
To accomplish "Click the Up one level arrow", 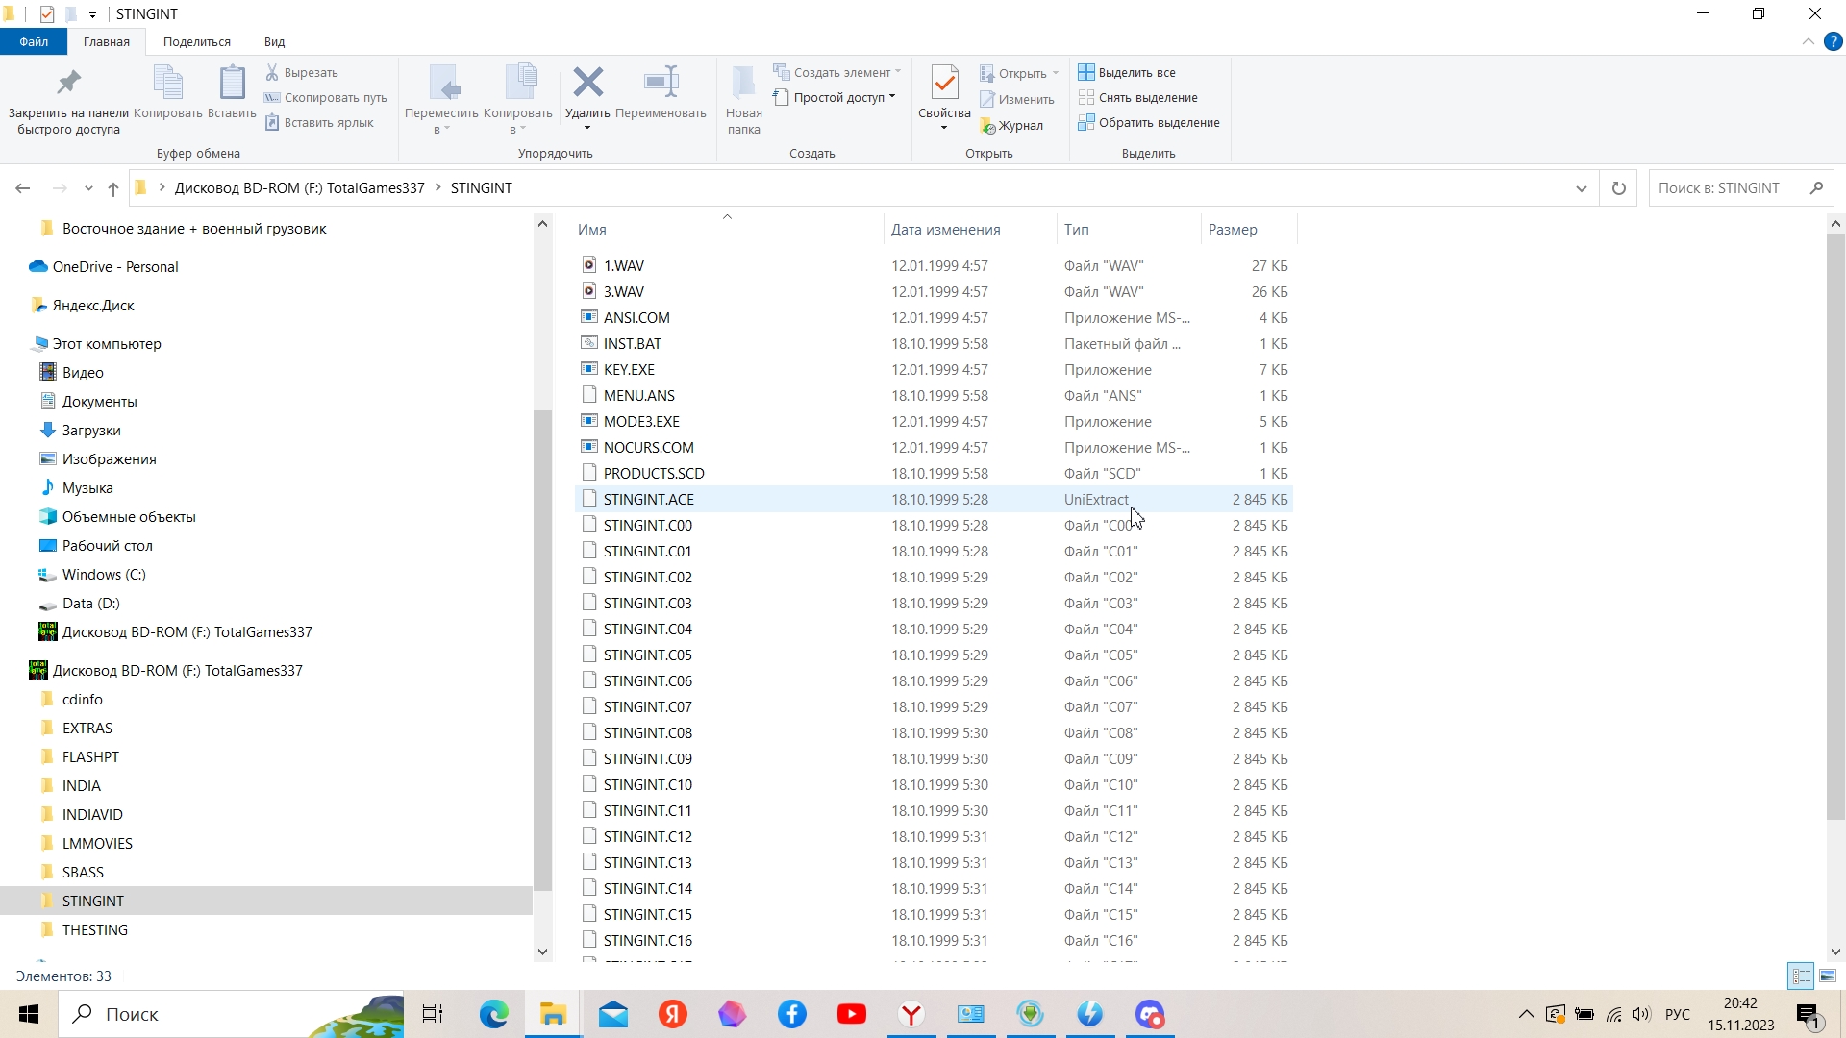I will [x=113, y=188].
